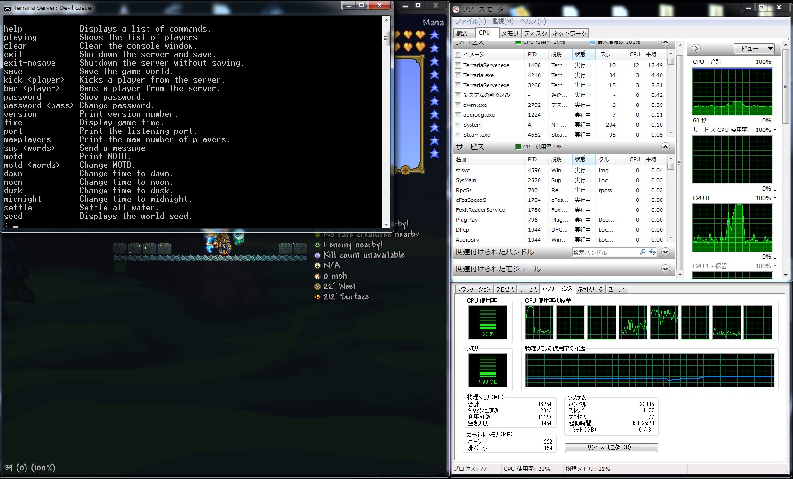793x479 pixels.
Task: Switch to the ディスク tab
Action: [536, 33]
